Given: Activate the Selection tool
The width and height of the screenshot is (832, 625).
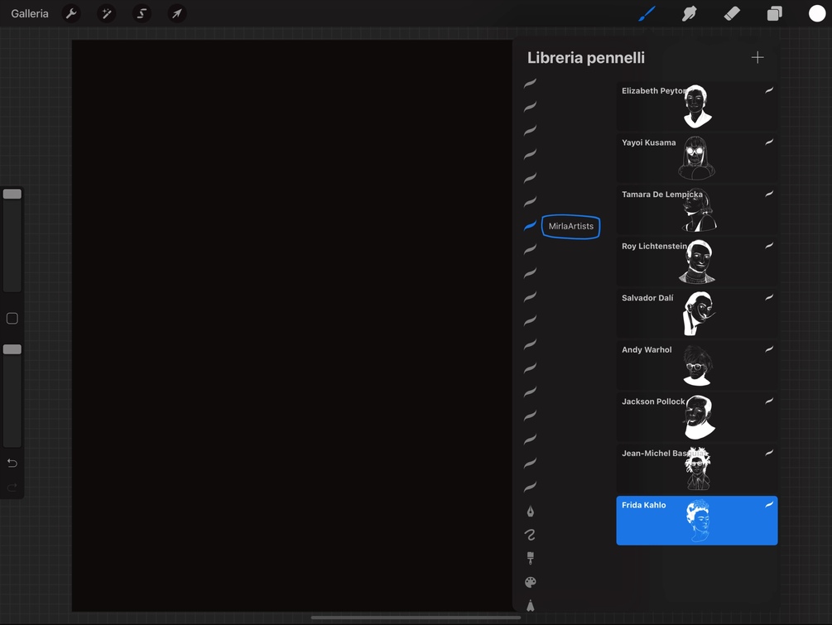Looking at the screenshot, I should [x=142, y=13].
